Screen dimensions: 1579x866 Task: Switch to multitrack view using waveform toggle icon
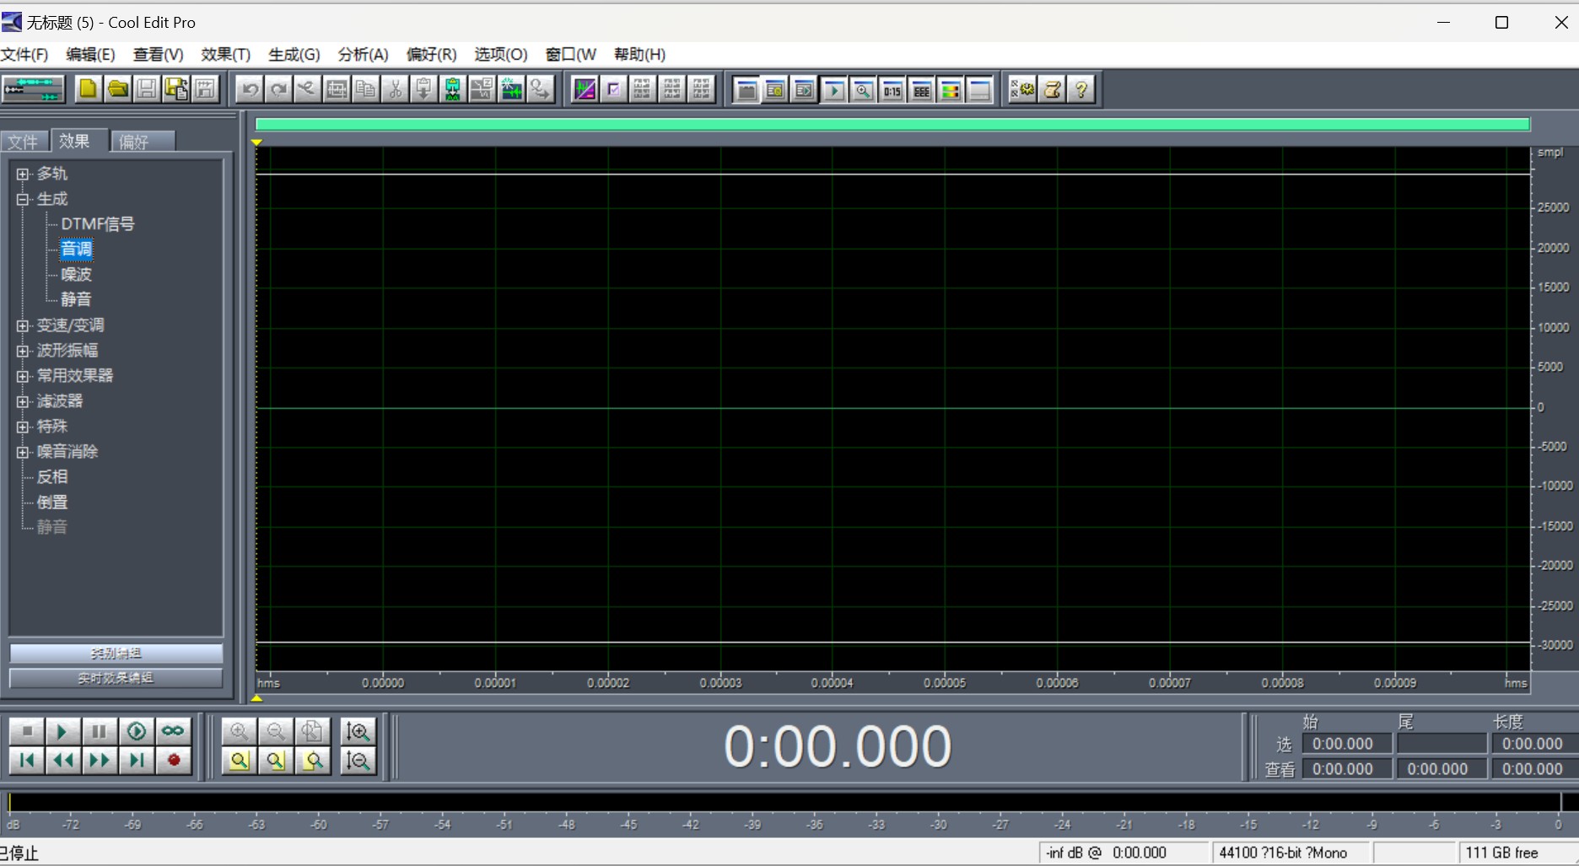coord(33,89)
